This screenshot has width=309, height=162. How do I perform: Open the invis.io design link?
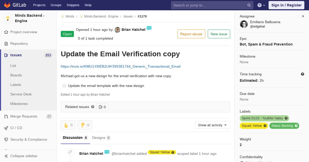tap(121, 66)
